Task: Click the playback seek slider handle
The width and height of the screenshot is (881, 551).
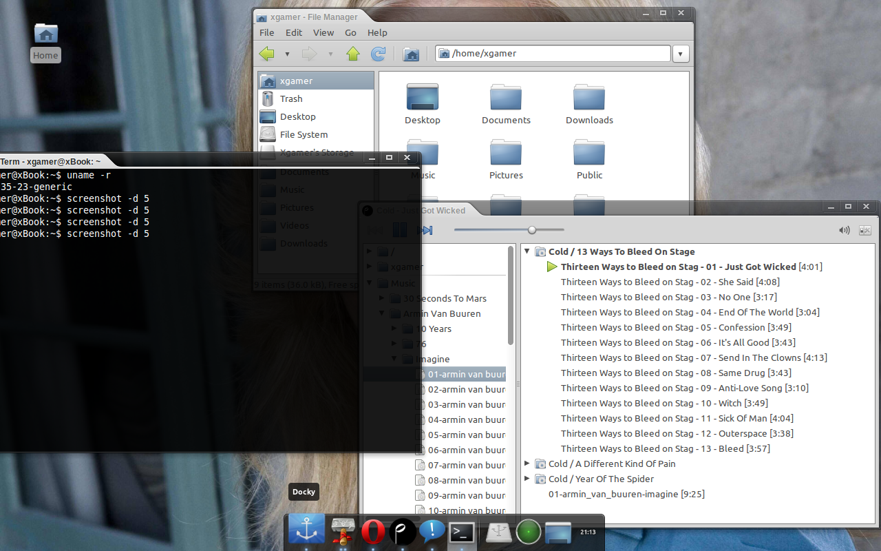Action: tap(531, 230)
